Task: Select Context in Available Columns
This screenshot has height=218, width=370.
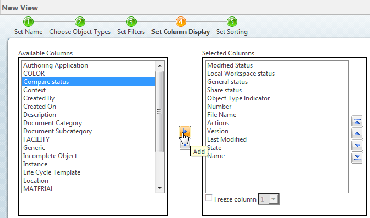Action: tap(89, 90)
